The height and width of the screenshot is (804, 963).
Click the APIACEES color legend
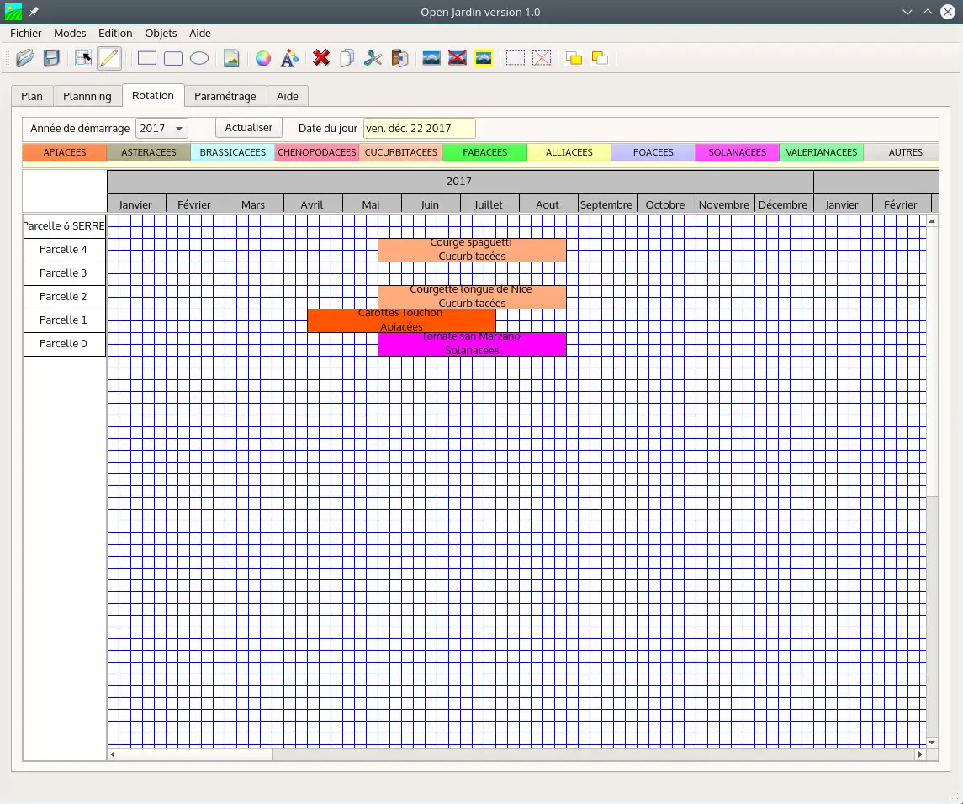tap(65, 152)
